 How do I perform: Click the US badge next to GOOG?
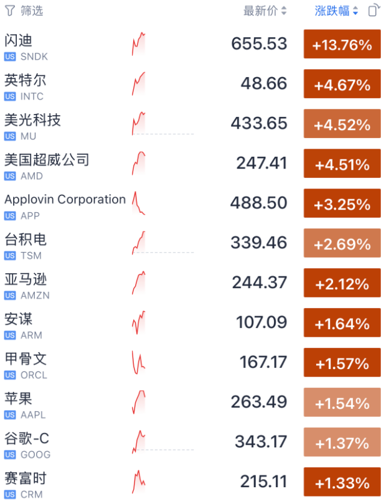tap(10, 455)
